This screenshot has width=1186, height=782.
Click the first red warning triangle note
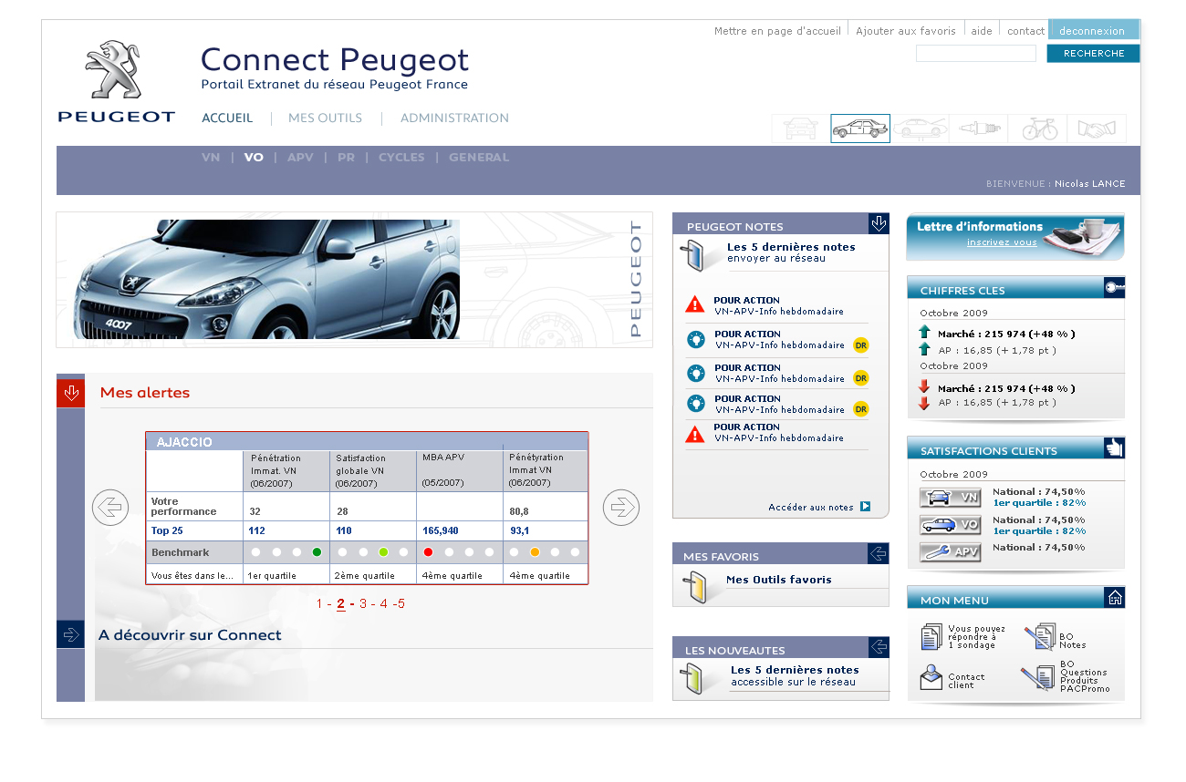tap(695, 304)
